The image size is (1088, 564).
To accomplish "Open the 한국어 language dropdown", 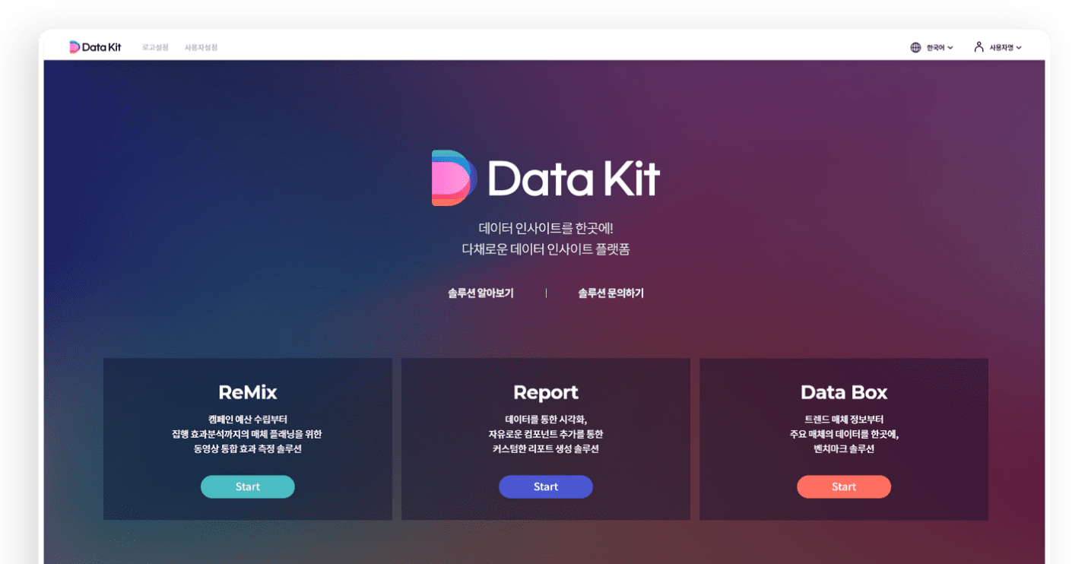I will 934,46.
